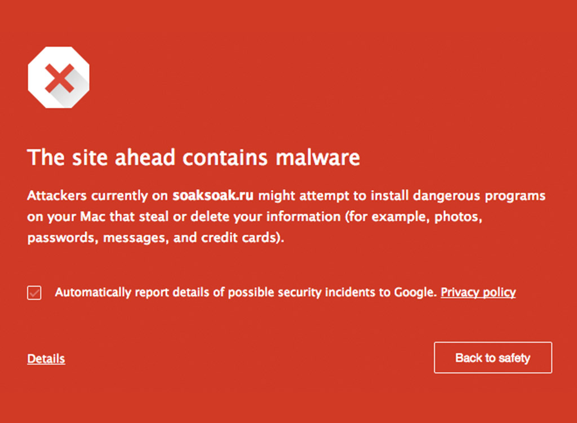Click the phrase 'dangerous programs' in the paragraph
The height and width of the screenshot is (423, 577).
pyautogui.click(x=479, y=196)
